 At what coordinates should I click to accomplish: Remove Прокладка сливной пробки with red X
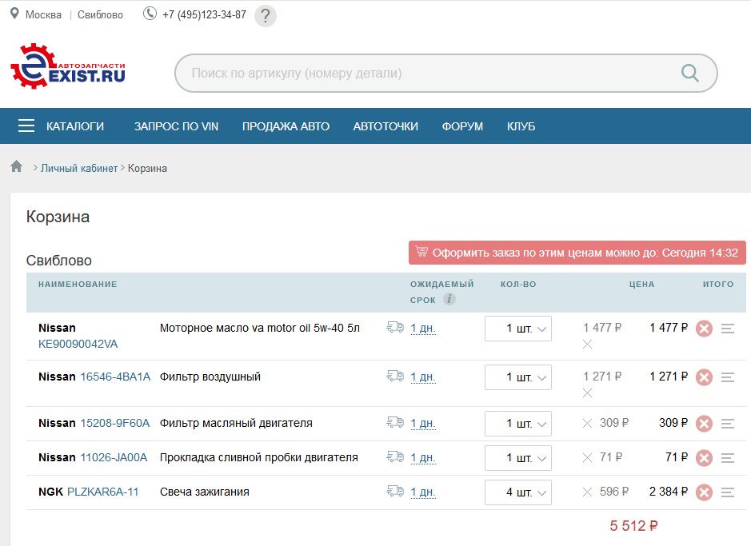tap(704, 458)
